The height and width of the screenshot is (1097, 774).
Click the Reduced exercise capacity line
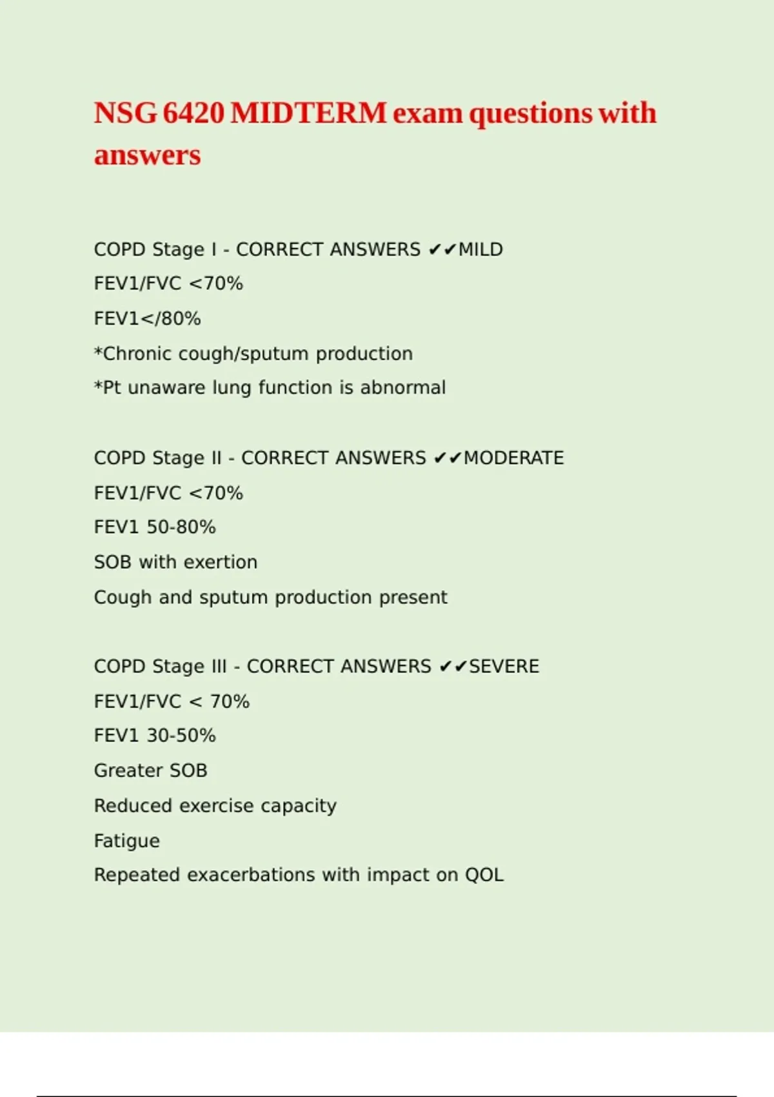[x=215, y=806]
